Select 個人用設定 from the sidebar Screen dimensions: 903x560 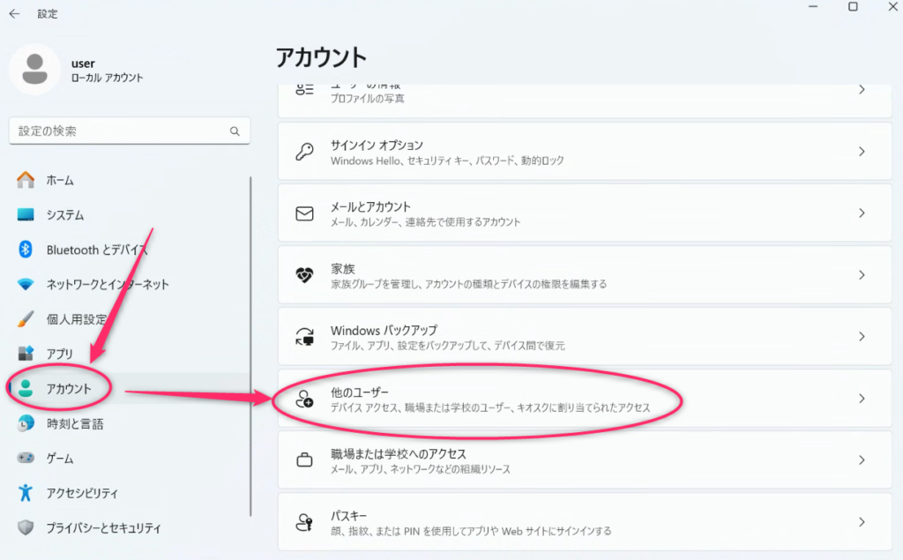(x=129, y=319)
